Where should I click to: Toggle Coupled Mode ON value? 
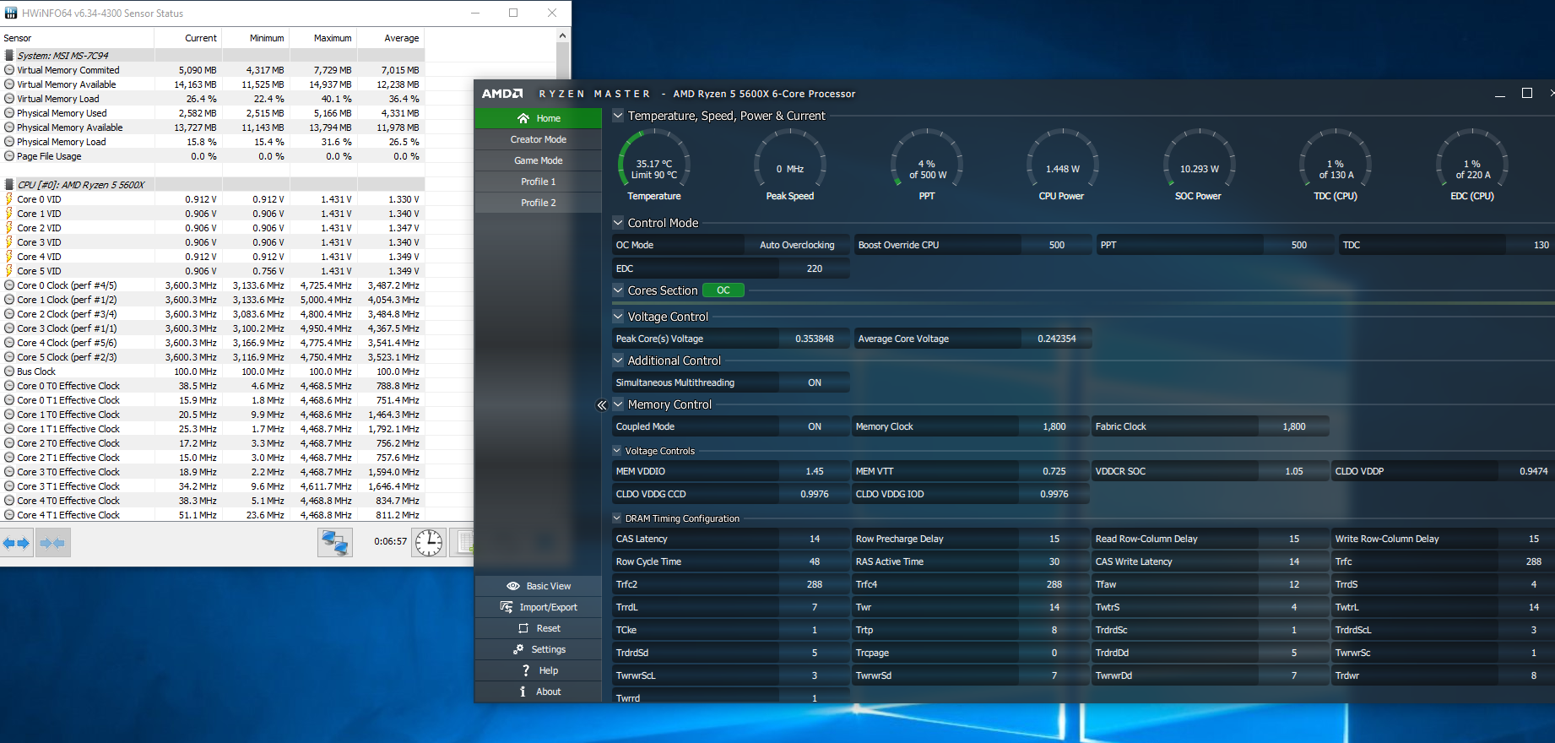(x=815, y=426)
